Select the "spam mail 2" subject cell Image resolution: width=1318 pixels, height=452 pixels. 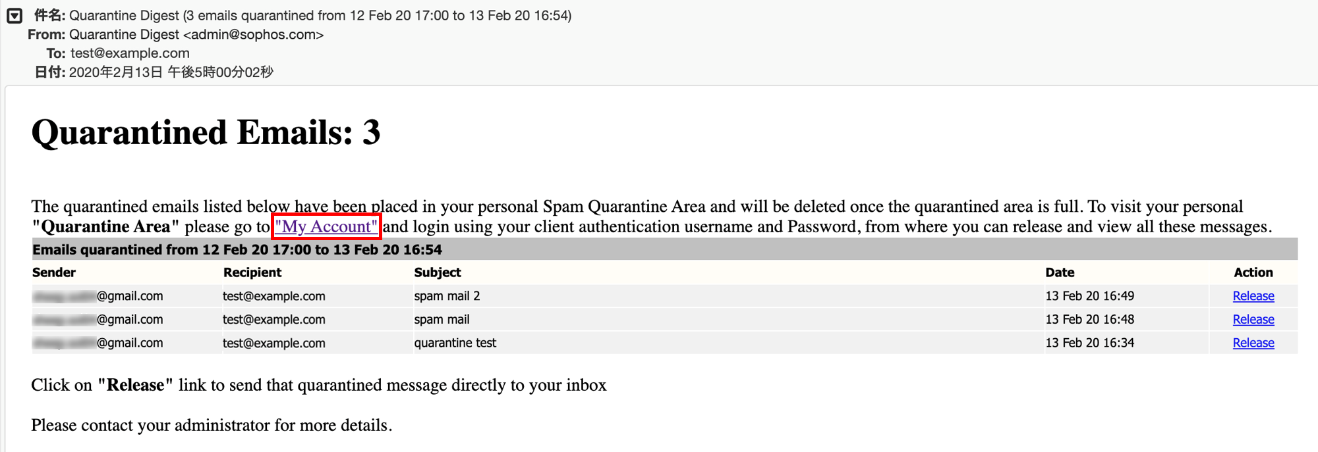(x=728, y=296)
